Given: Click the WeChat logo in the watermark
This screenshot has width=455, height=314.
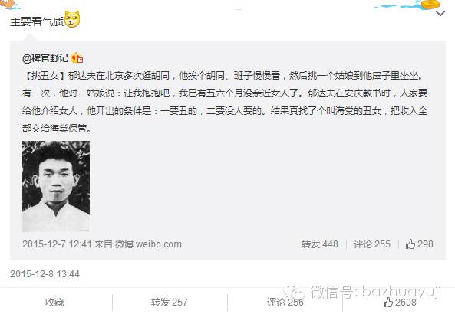Looking at the screenshot, I should click(x=294, y=291).
